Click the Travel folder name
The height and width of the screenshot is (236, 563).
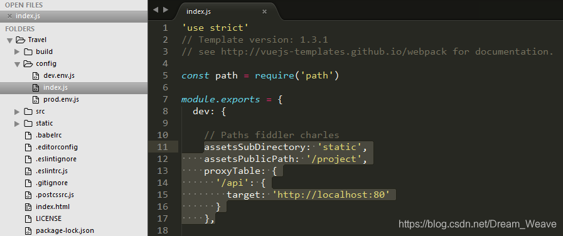[37, 40]
